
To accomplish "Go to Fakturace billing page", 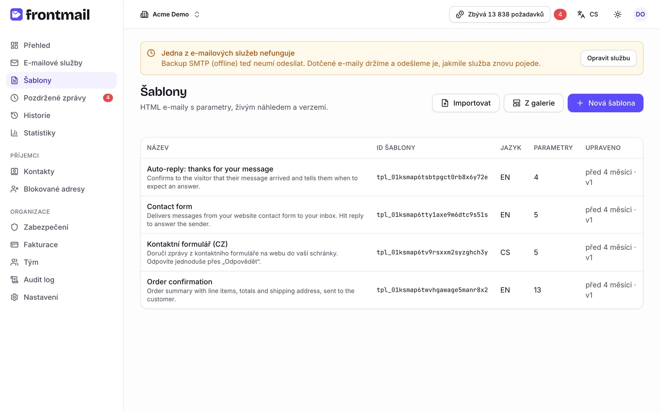I will coord(62,244).
